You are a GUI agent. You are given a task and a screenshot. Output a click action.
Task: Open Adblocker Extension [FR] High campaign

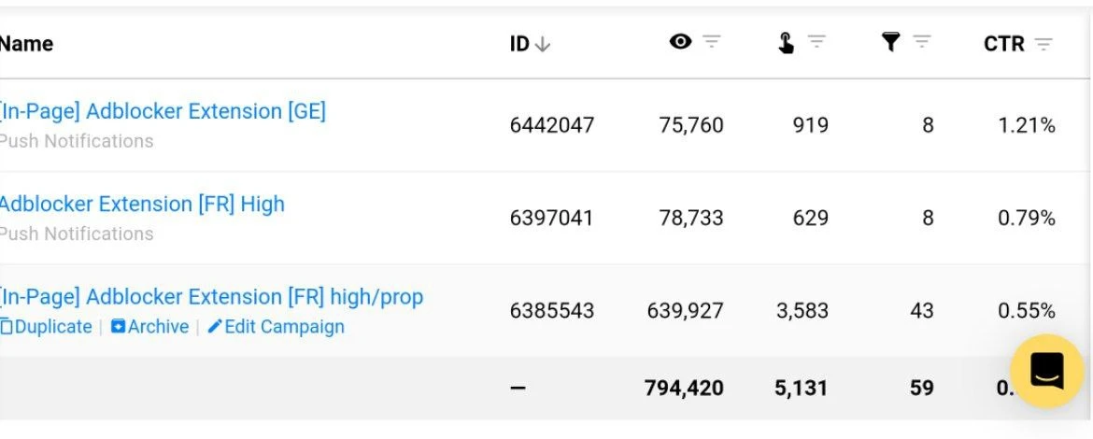point(142,205)
